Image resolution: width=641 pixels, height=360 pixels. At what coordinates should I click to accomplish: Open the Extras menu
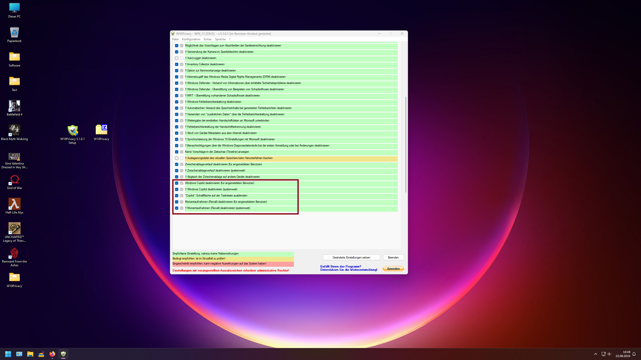tap(207, 39)
